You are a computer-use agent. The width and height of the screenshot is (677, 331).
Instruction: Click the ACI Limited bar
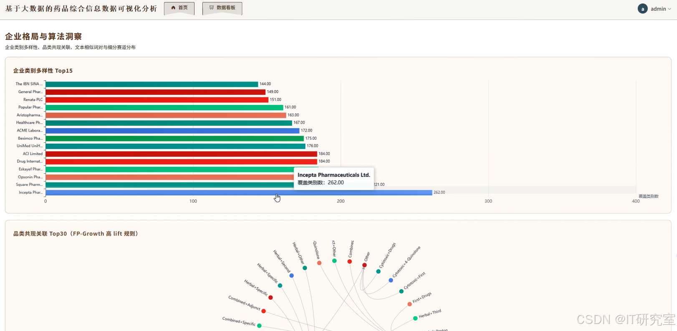pos(182,154)
